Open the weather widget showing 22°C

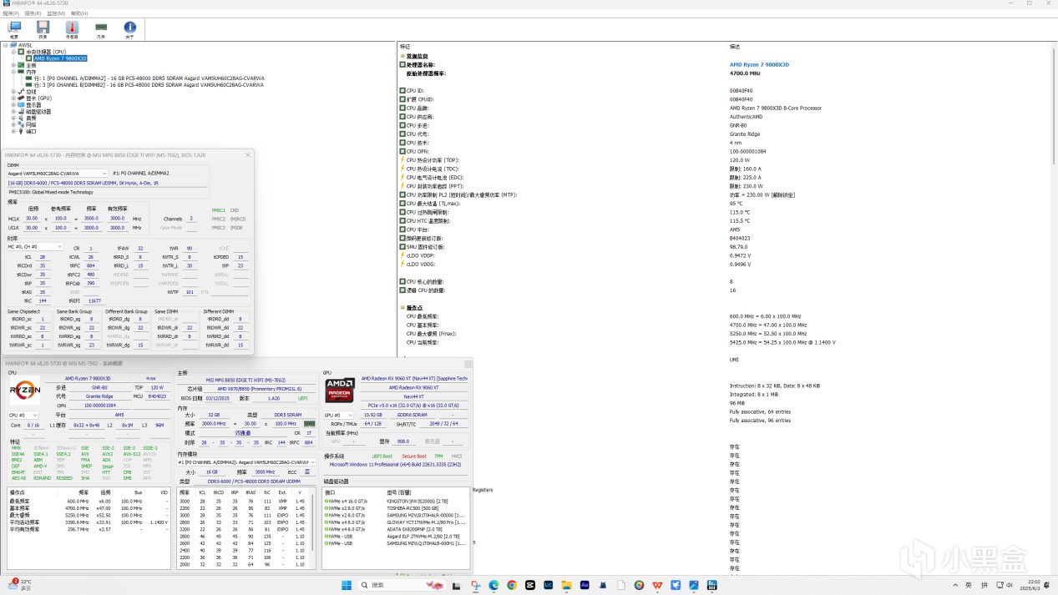[x=20, y=585]
